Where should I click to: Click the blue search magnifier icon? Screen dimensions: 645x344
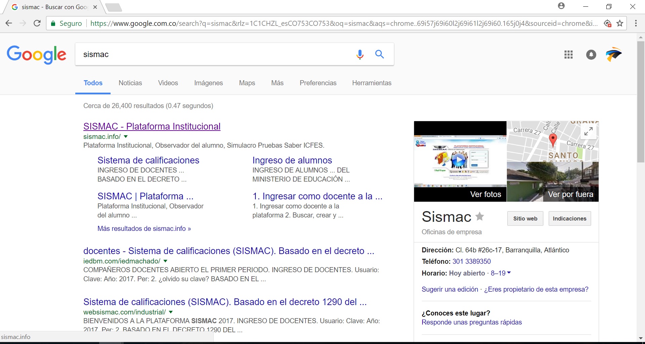[x=379, y=54]
